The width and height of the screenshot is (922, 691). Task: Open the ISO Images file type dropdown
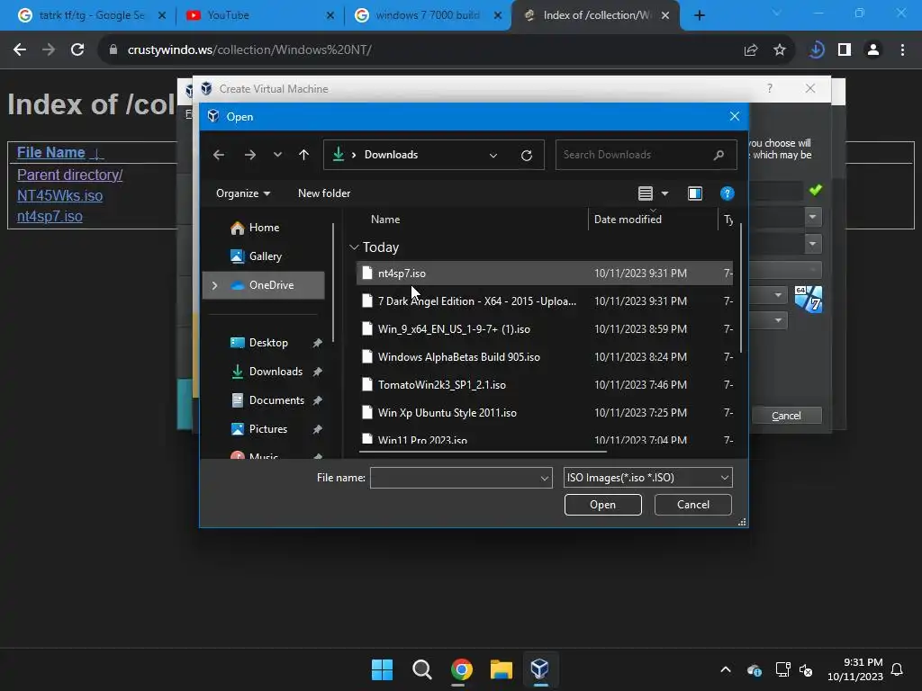pyautogui.click(x=648, y=478)
